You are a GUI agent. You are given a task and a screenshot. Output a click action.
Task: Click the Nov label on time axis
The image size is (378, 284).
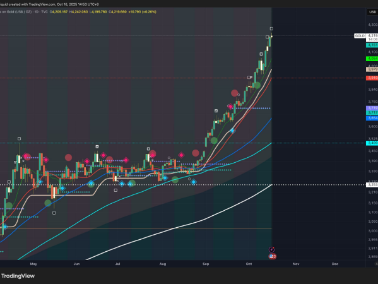pos(296,264)
